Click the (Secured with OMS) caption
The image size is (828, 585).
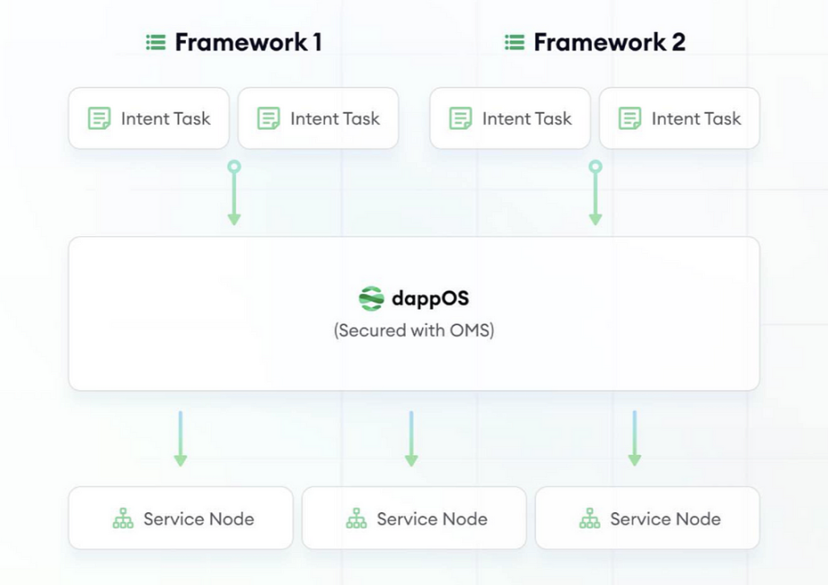[x=414, y=331]
